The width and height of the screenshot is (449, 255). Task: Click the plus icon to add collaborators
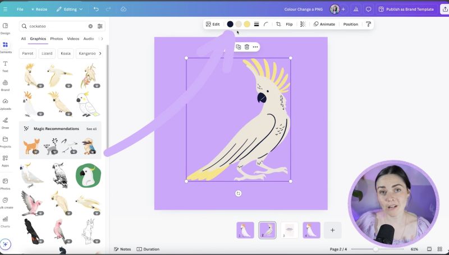[x=343, y=9]
